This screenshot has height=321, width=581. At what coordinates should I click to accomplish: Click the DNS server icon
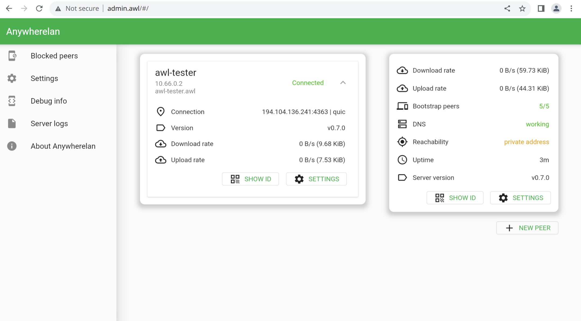click(x=402, y=124)
